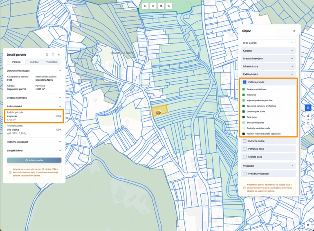Uncheck the Zaštita prirode layer checkbox

(x=244, y=82)
